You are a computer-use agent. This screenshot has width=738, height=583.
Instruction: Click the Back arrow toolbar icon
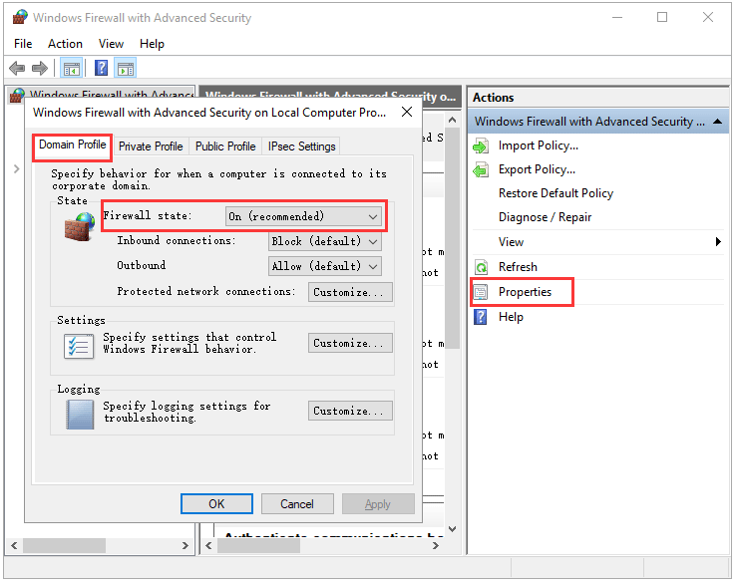[x=17, y=69]
